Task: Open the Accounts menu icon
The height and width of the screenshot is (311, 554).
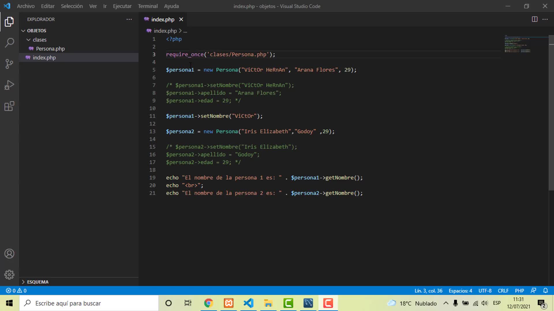Action: [9, 254]
